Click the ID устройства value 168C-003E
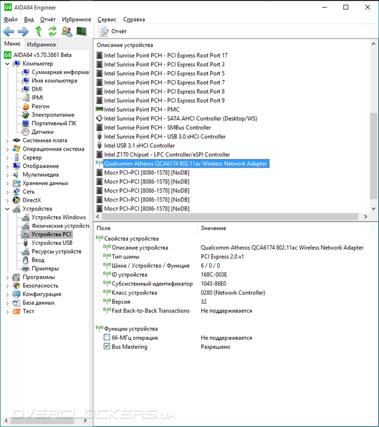The width and height of the screenshot is (379, 427). [x=214, y=275]
